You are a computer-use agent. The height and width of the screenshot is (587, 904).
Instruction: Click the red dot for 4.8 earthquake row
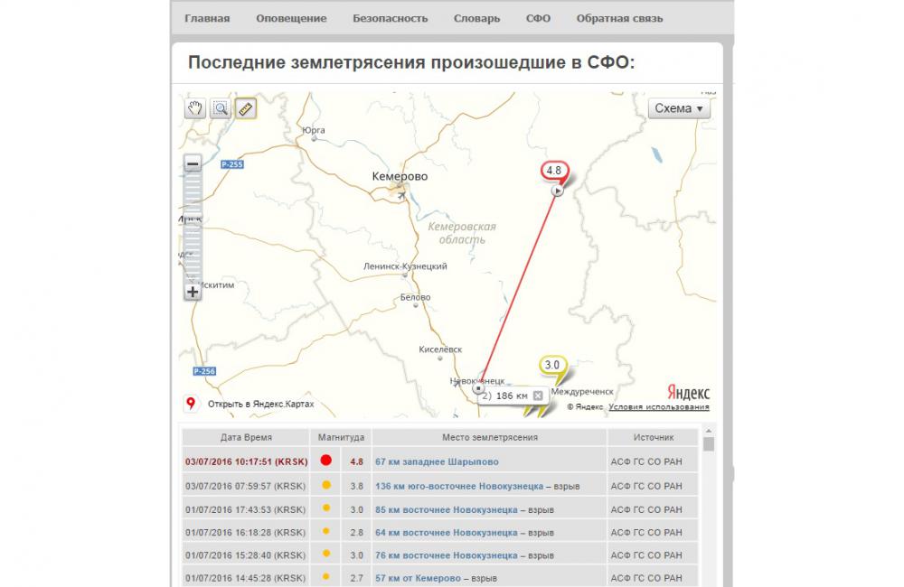tap(326, 461)
